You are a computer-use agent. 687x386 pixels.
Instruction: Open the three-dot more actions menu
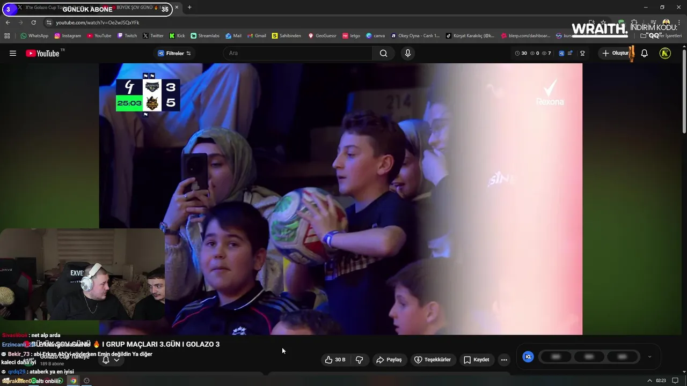[x=504, y=360]
